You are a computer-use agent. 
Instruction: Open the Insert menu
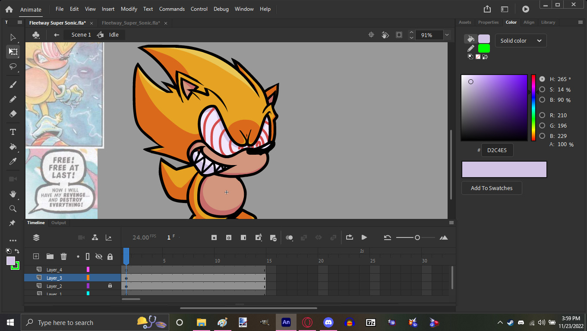point(108,9)
